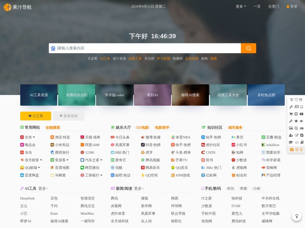Viewport: 305px width, 228px height.
Task: Open the graduation cap sidebar icon
Action: pyautogui.click(x=291, y=142)
